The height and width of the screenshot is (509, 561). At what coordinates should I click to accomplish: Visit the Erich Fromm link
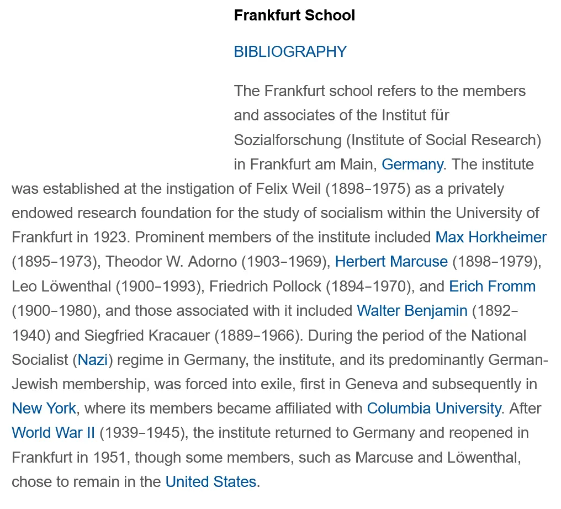click(x=492, y=287)
